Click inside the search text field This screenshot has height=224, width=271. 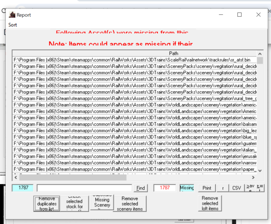(x=84, y=188)
